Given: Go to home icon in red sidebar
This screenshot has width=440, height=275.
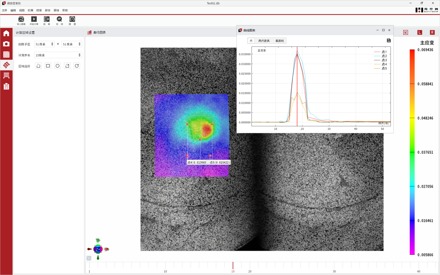Looking at the screenshot, I should (6, 33).
